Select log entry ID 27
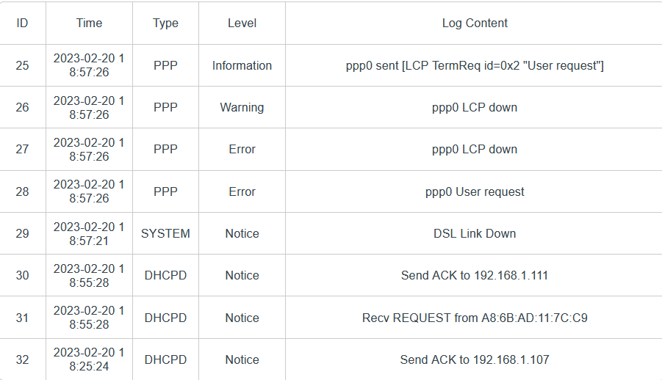Image resolution: width=662 pixels, height=380 pixels. [x=22, y=149]
